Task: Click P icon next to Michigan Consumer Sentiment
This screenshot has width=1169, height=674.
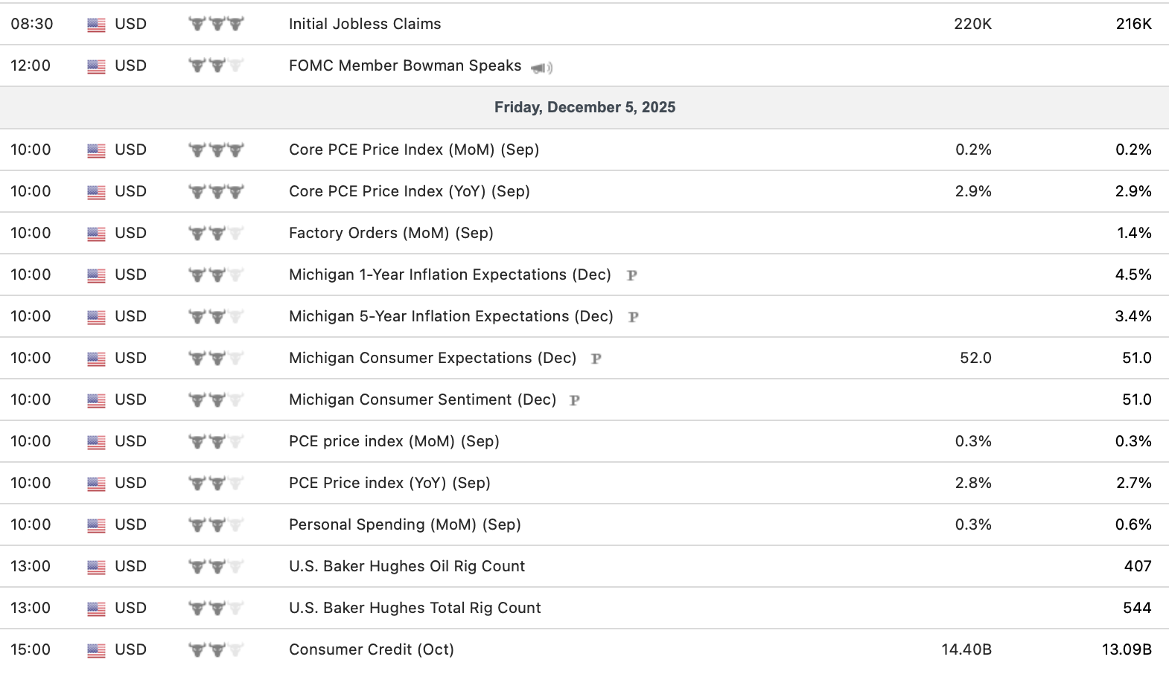Action: [574, 400]
